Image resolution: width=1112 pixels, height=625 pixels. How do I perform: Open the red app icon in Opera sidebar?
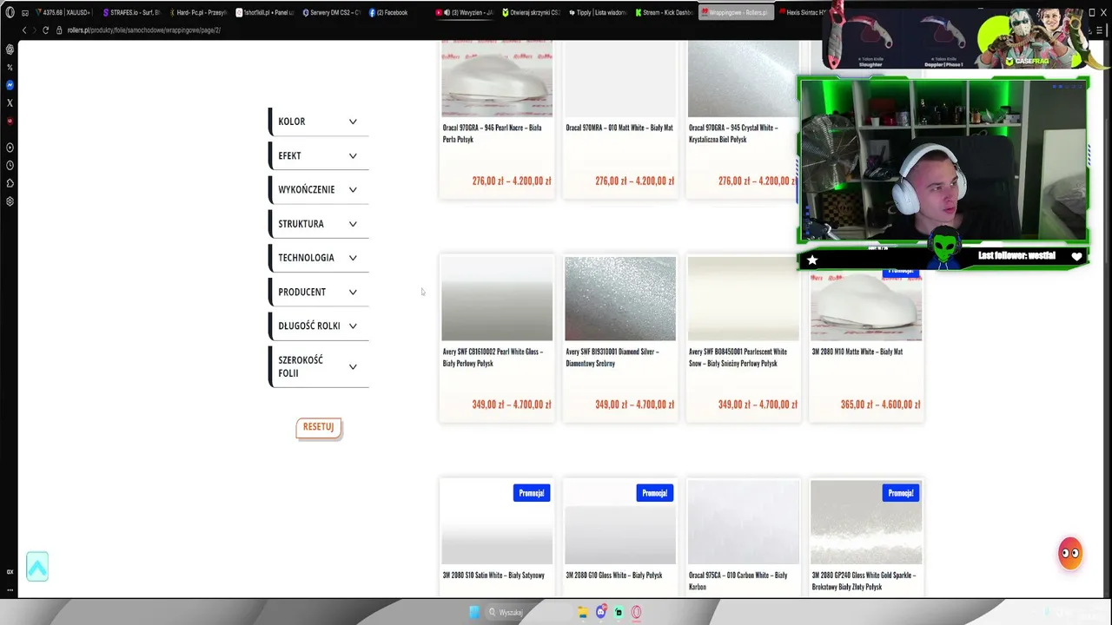click(x=10, y=121)
